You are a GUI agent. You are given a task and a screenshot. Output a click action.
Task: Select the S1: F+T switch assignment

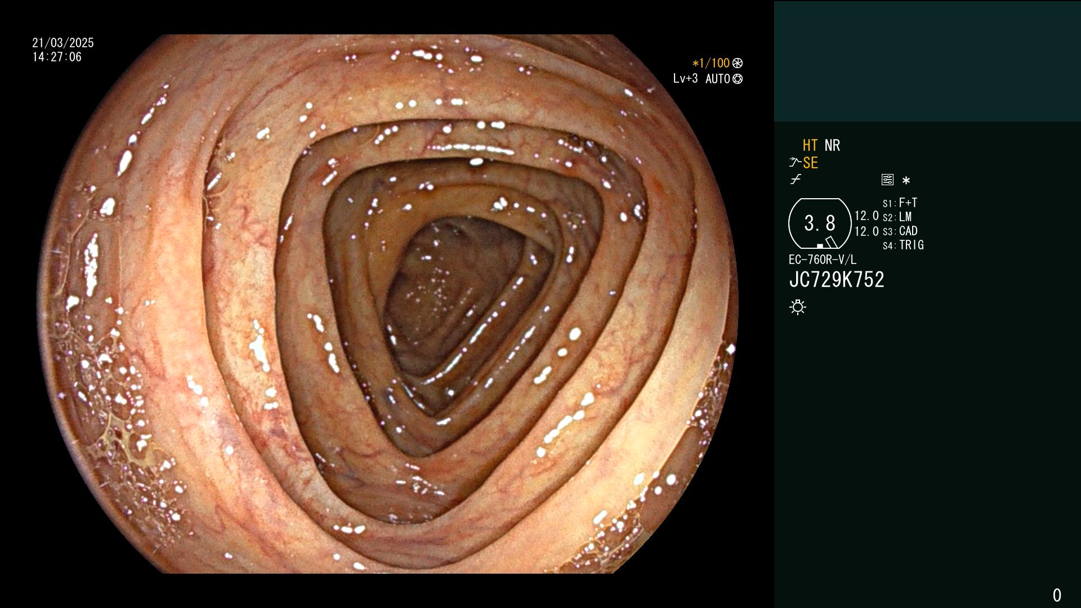pos(900,203)
